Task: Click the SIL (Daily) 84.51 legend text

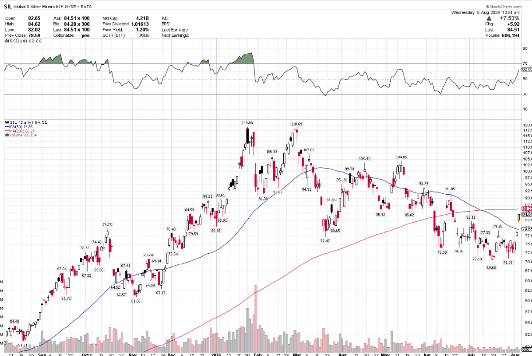Action: (28, 122)
